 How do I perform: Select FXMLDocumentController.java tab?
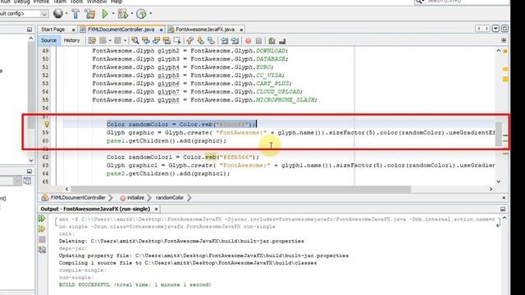pos(121,29)
